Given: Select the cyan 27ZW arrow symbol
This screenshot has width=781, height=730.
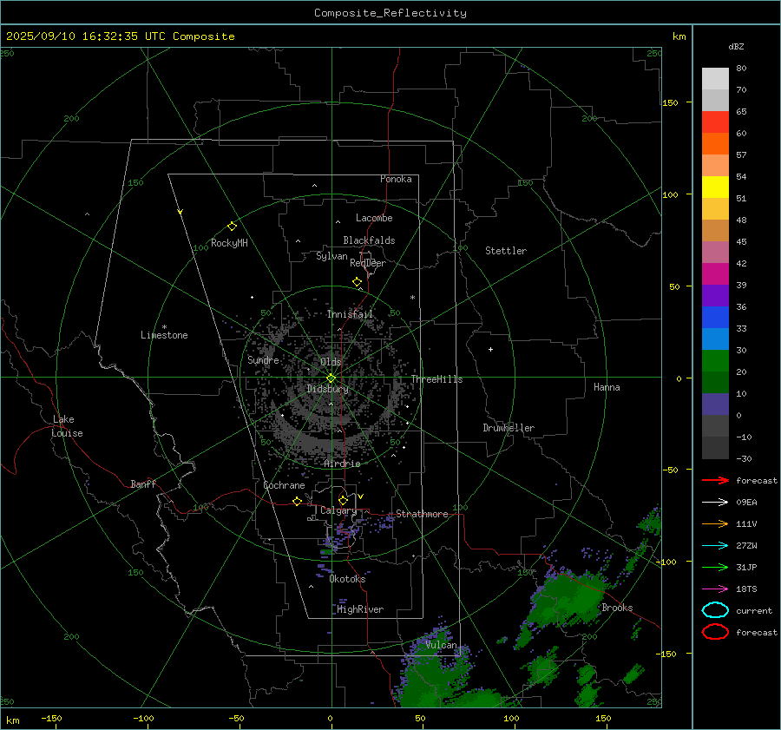Looking at the screenshot, I should pos(715,546).
